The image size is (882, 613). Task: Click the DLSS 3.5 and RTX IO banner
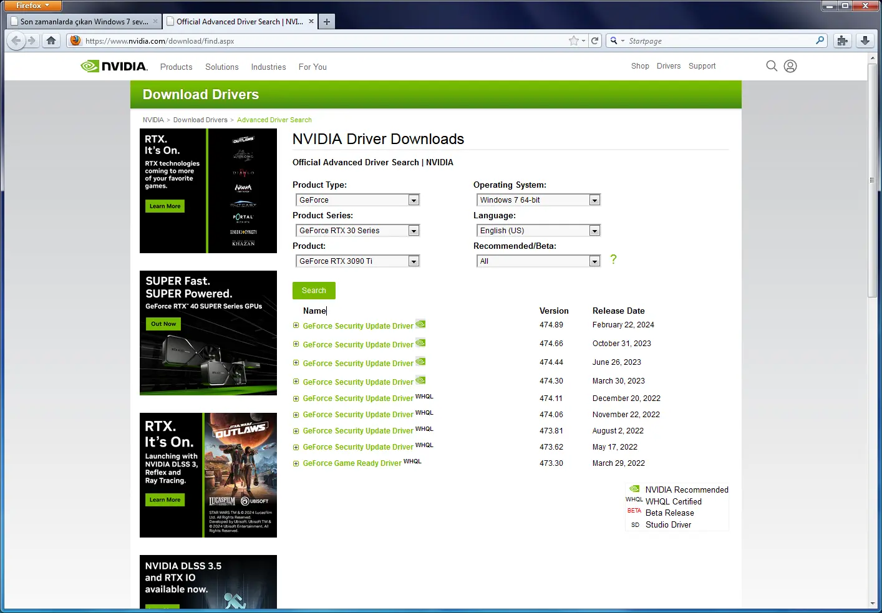click(x=208, y=582)
